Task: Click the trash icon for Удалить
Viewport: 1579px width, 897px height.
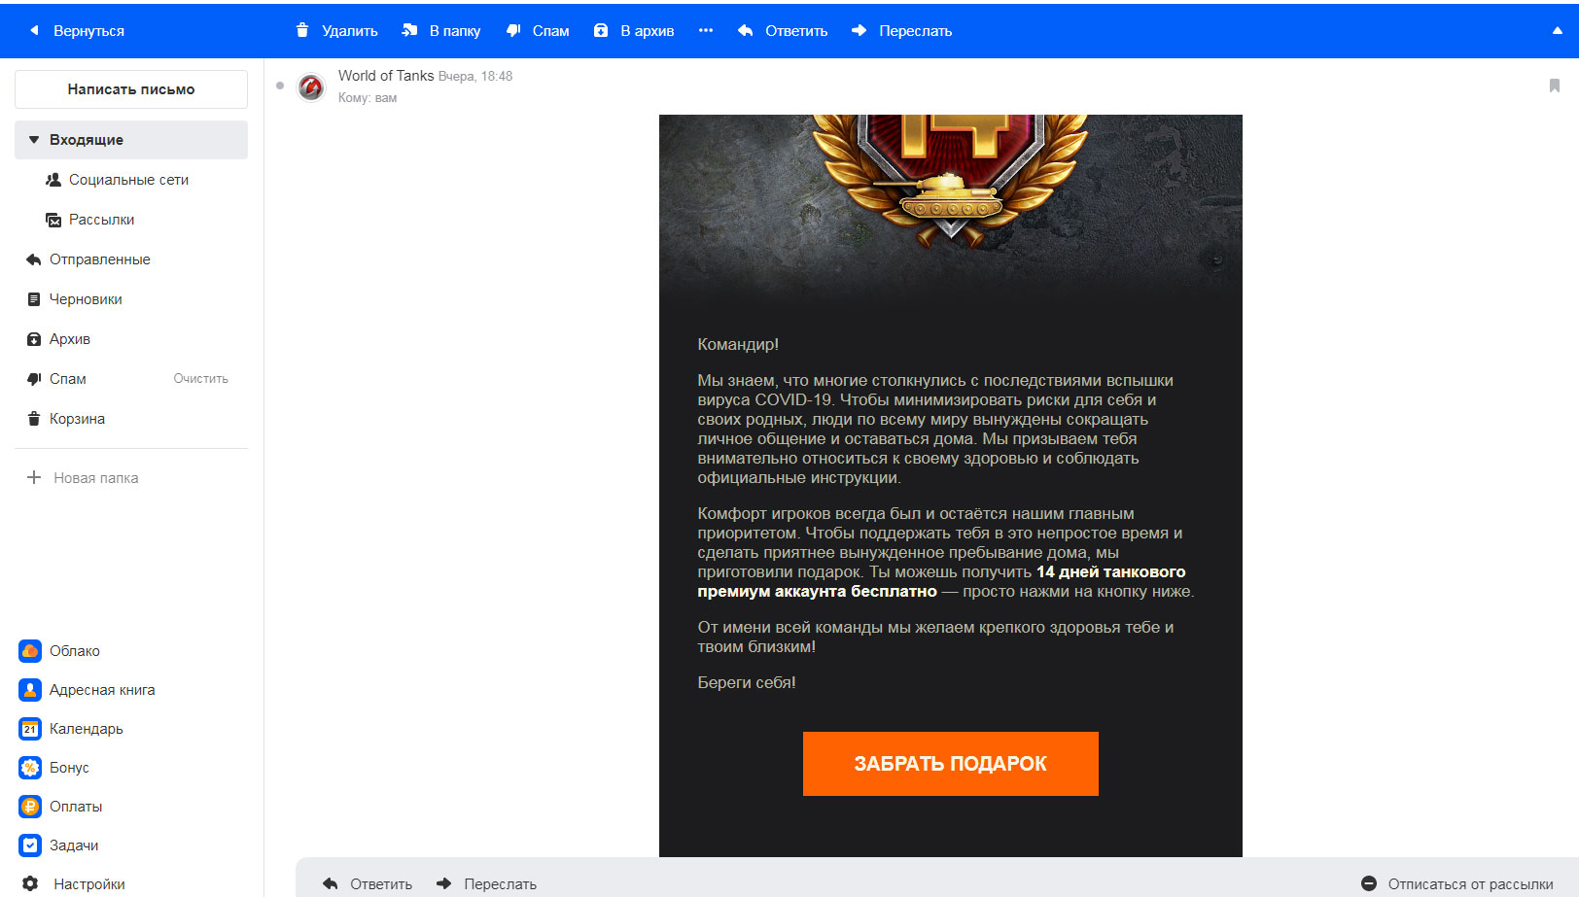Action: [x=302, y=30]
